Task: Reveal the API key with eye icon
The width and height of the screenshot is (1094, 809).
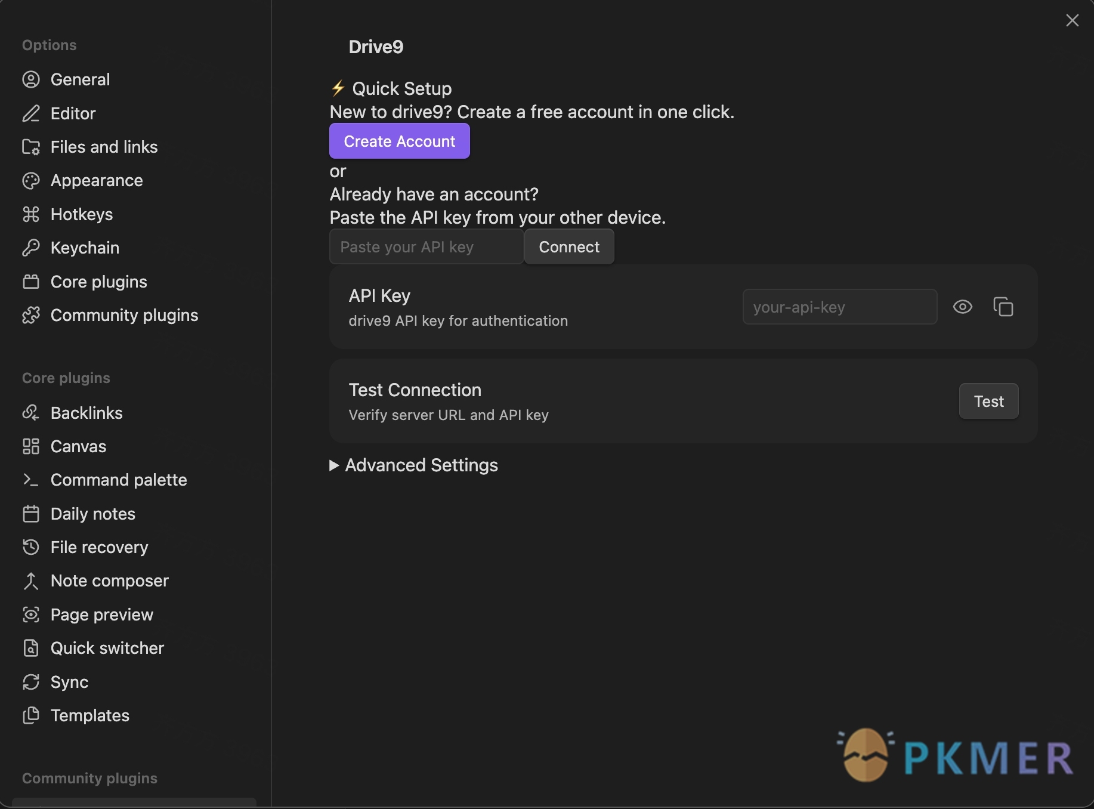Action: [963, 307]
